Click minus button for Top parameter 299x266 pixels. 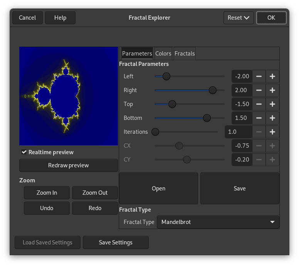coord(259,104)
